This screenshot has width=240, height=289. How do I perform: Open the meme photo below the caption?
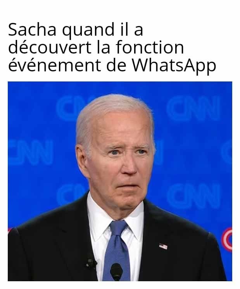(x=120, y=181)
